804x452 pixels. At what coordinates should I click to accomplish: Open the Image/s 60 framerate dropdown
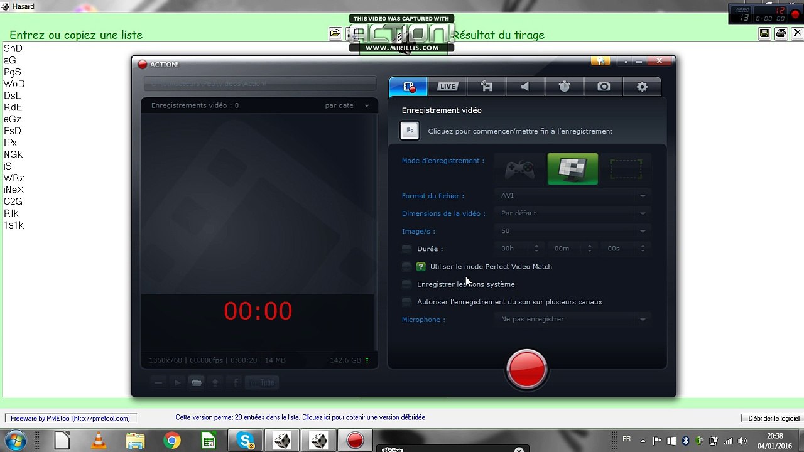point(573,231)
